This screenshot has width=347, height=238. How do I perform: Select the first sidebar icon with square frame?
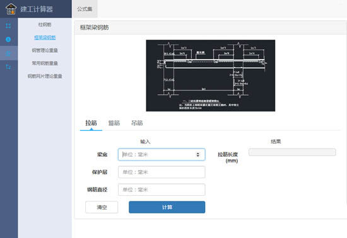pyautogui.click(x=8, y=26)
